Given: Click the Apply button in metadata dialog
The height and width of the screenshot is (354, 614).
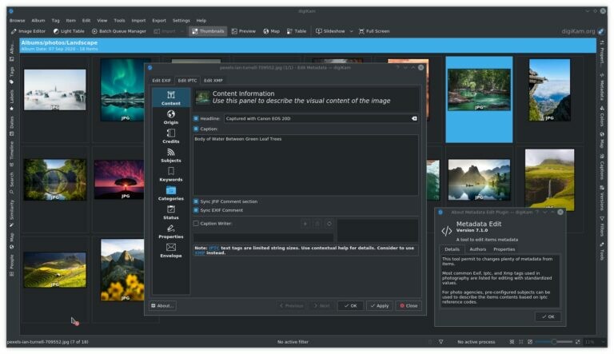Looking at the screenshot, I should click(380, 305).
